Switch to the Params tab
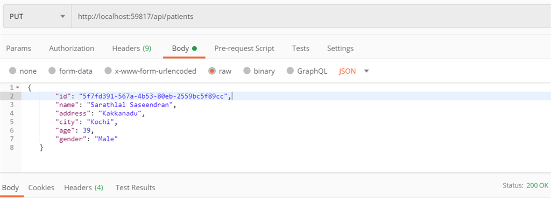 click(x=19, y=48)
